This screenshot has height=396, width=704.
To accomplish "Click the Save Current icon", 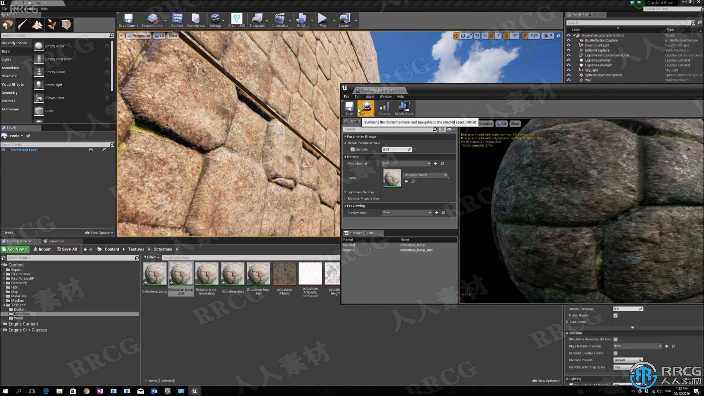I will click(128, 19).
